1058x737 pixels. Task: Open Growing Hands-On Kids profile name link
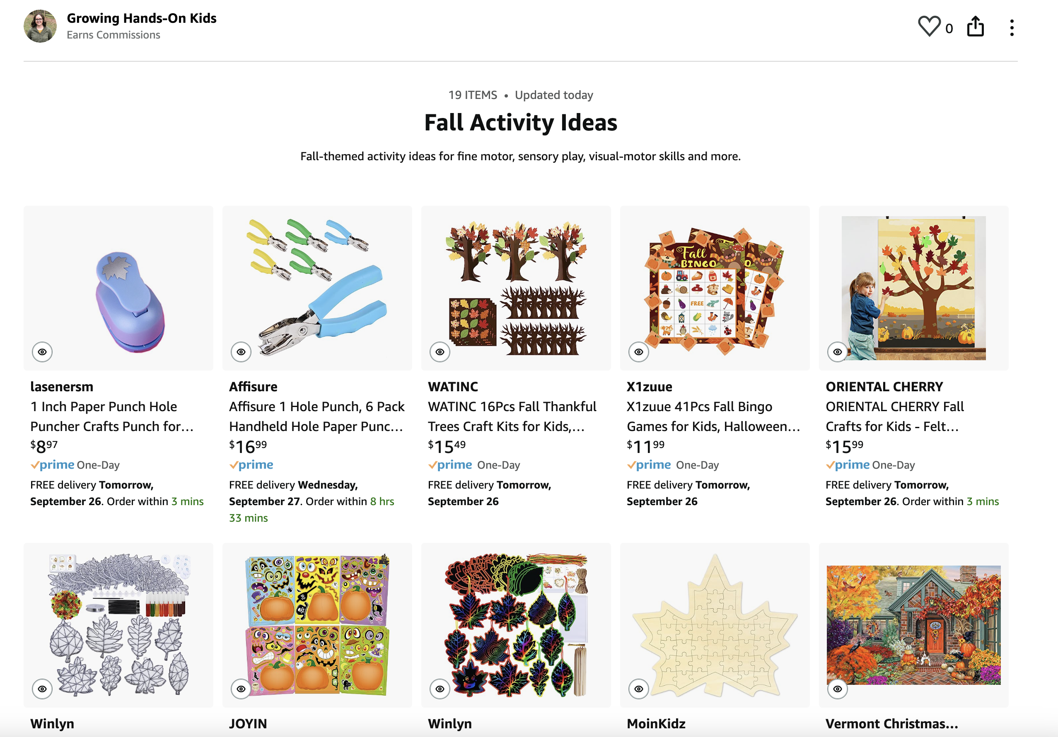(141, 18)
